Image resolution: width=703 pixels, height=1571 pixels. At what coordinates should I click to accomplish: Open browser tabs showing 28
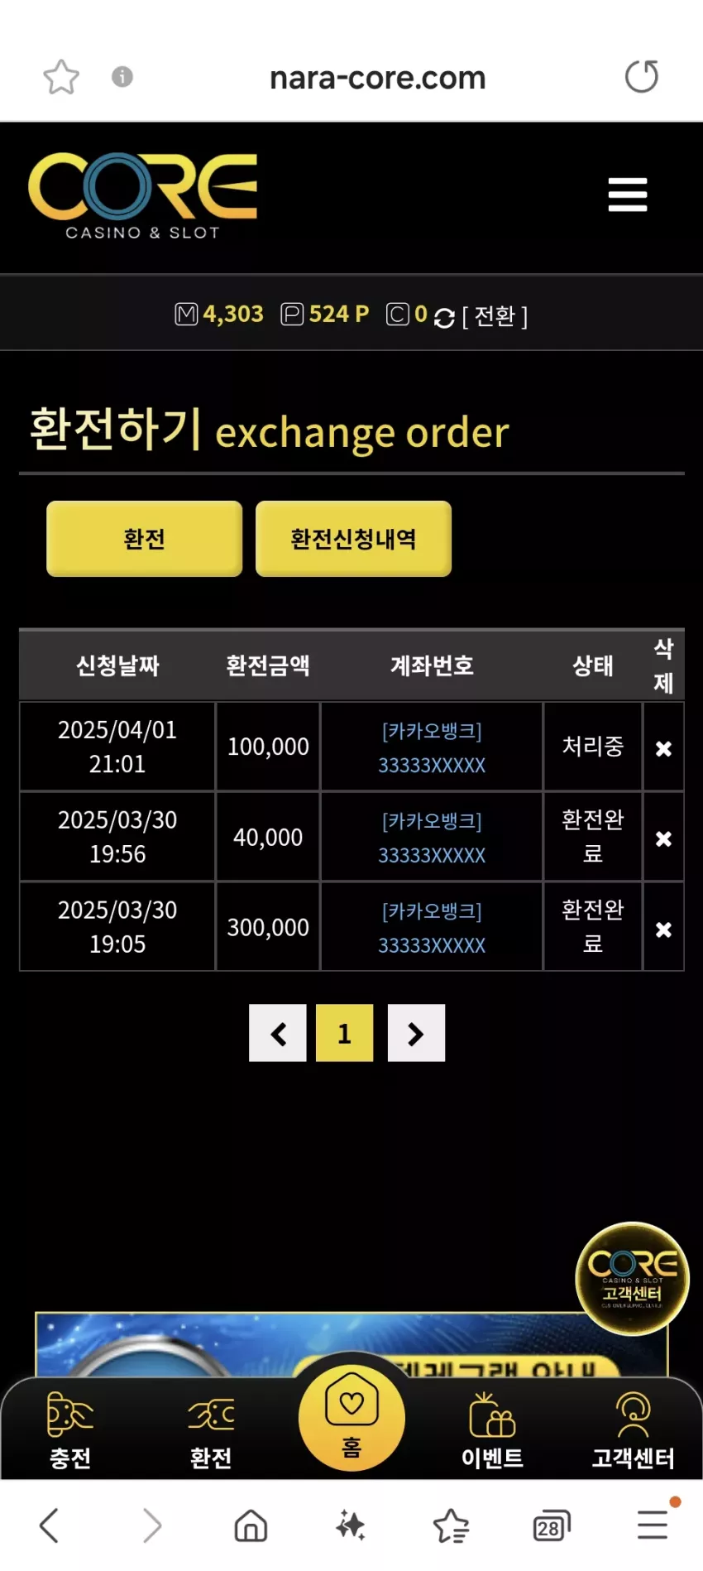pyautogui.click(x=551, y=1525)
